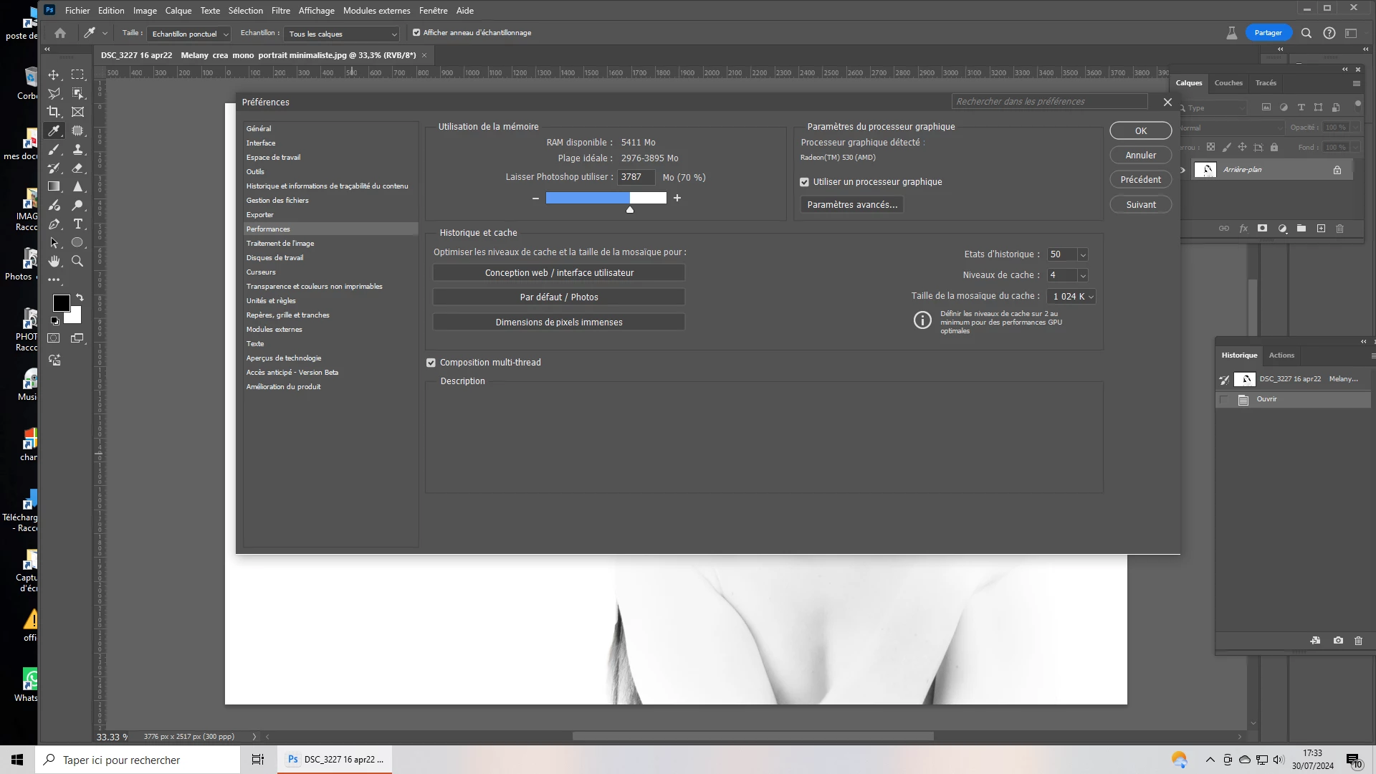
Task: Click the plus icon to increase memory
Action: (x=677, y=198)
